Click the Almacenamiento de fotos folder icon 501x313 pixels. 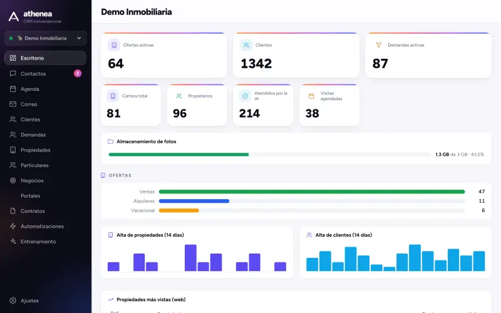[111, 141]
